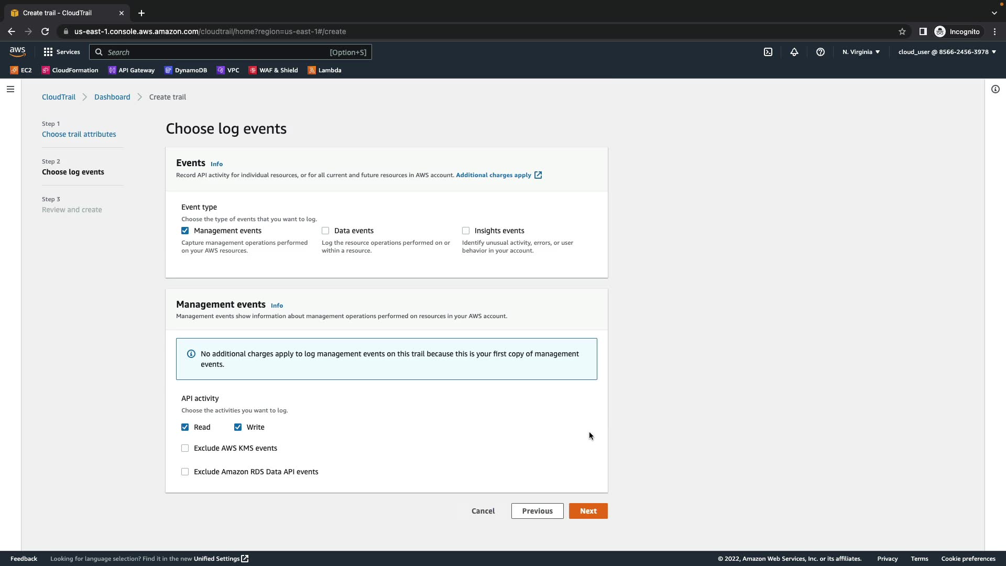This screenshot has width=1006, height=566.
Task: Open the Lambda shortcut in favorites bar
Action: tap(324, 70)
